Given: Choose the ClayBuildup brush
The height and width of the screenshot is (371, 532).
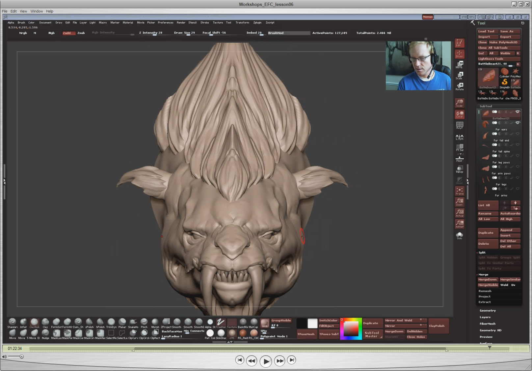Looking at the screenshot, I should pyautogui.click(x=34, y=323).
